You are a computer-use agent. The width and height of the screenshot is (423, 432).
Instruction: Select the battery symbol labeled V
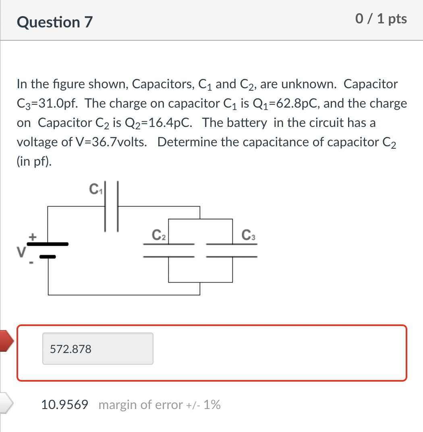48,250
